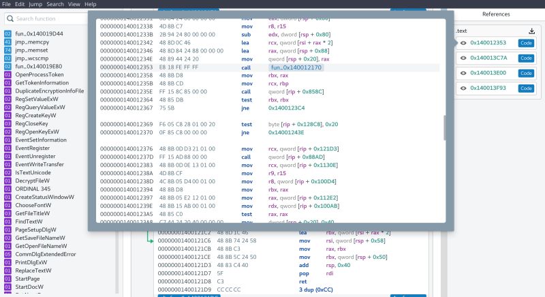Select jmp_wcscmp in function list
The image size is (545, 297).
tap(31, 59)
